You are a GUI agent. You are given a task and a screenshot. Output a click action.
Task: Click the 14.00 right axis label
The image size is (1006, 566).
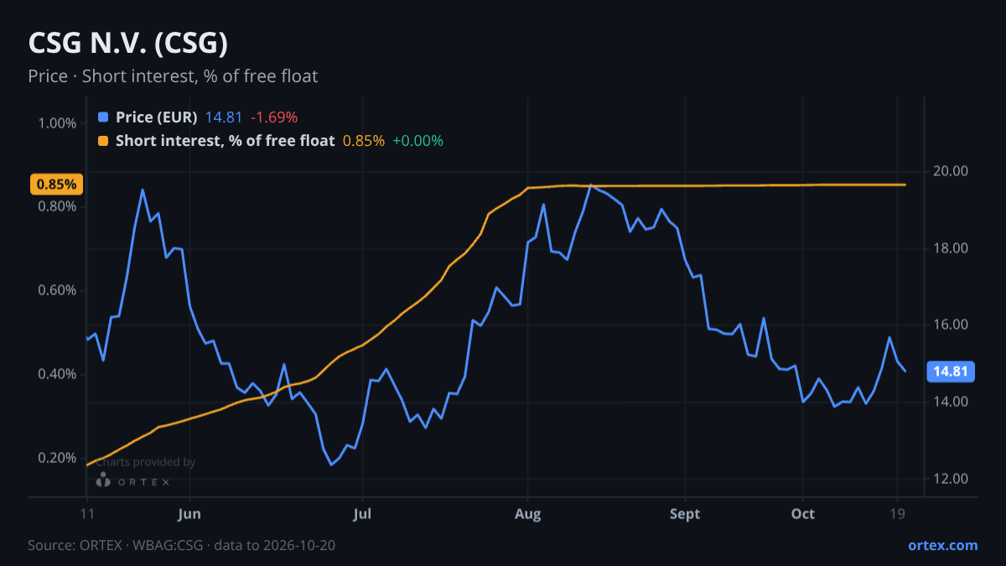click(x=950, y=402)
